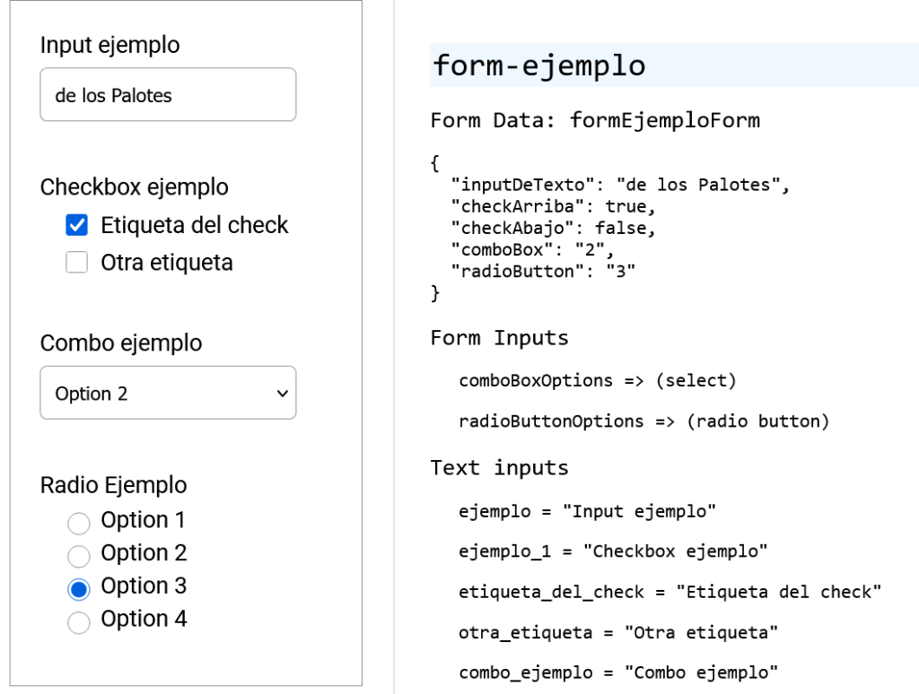Screen dimensions: 919x694
Task: Click the "form-ejemplo" page heading
Action: click(x=538, y=65)
